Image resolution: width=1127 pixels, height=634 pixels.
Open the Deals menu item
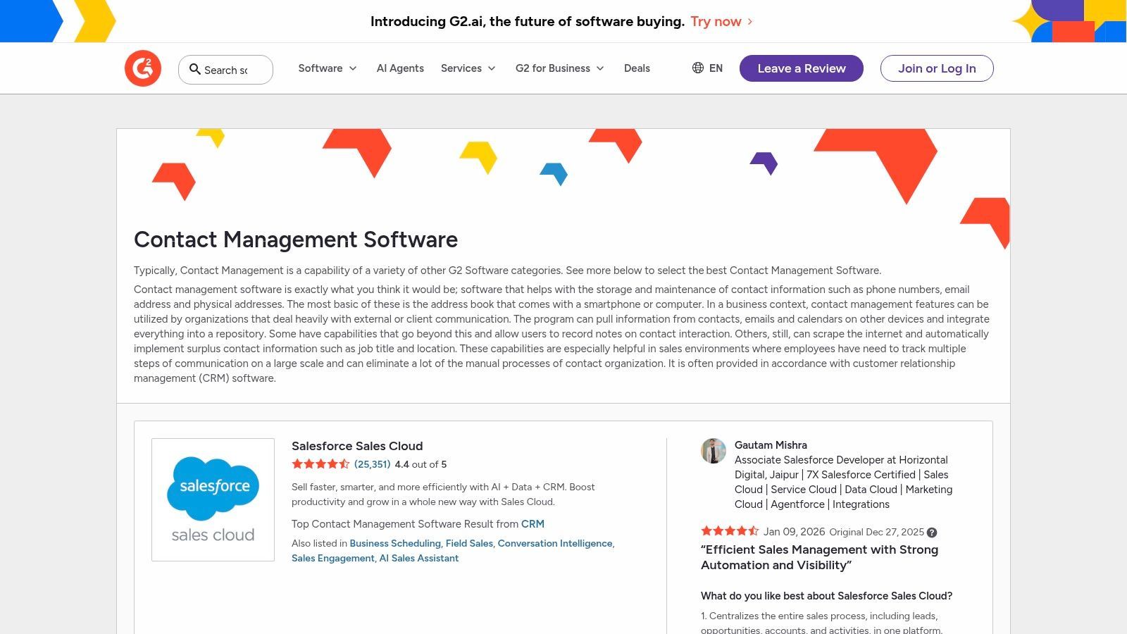637,68
